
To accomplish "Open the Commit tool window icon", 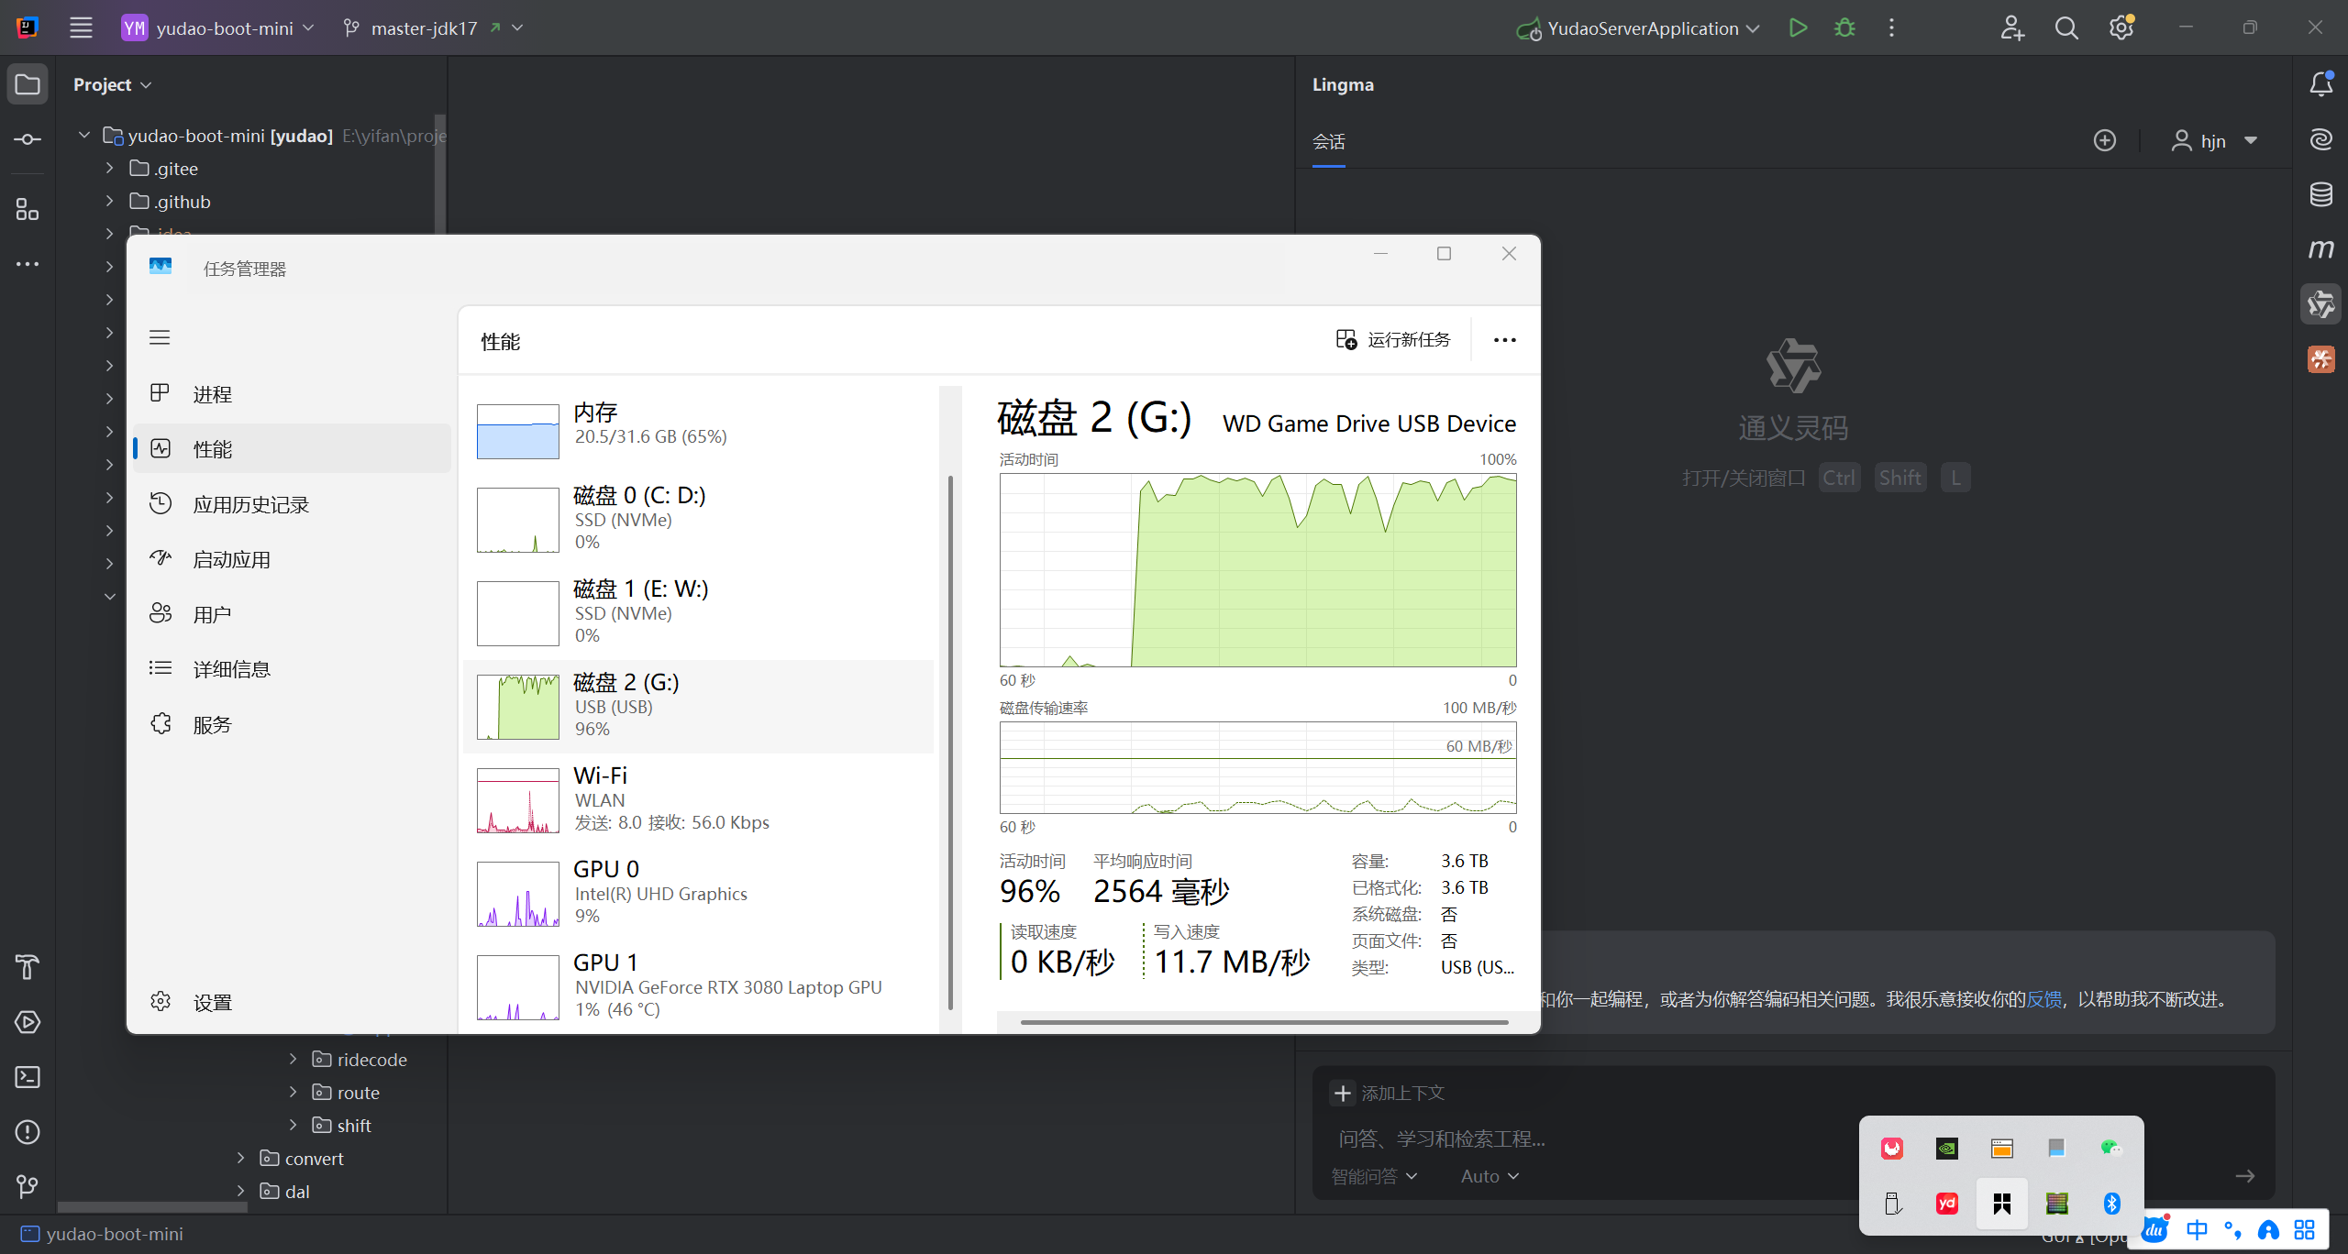I will pos(28,139).
